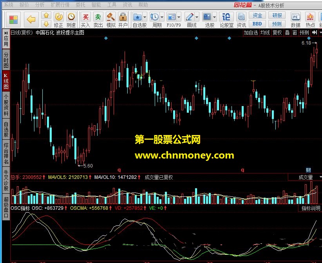Switch to the 分时图 sidebar tab

[6, 60]
